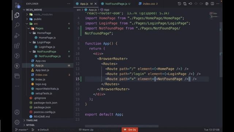The width and height of the screenshot is (234, 132).
Task: Click the 0m 0s timer status item
Action: point(130,129)
